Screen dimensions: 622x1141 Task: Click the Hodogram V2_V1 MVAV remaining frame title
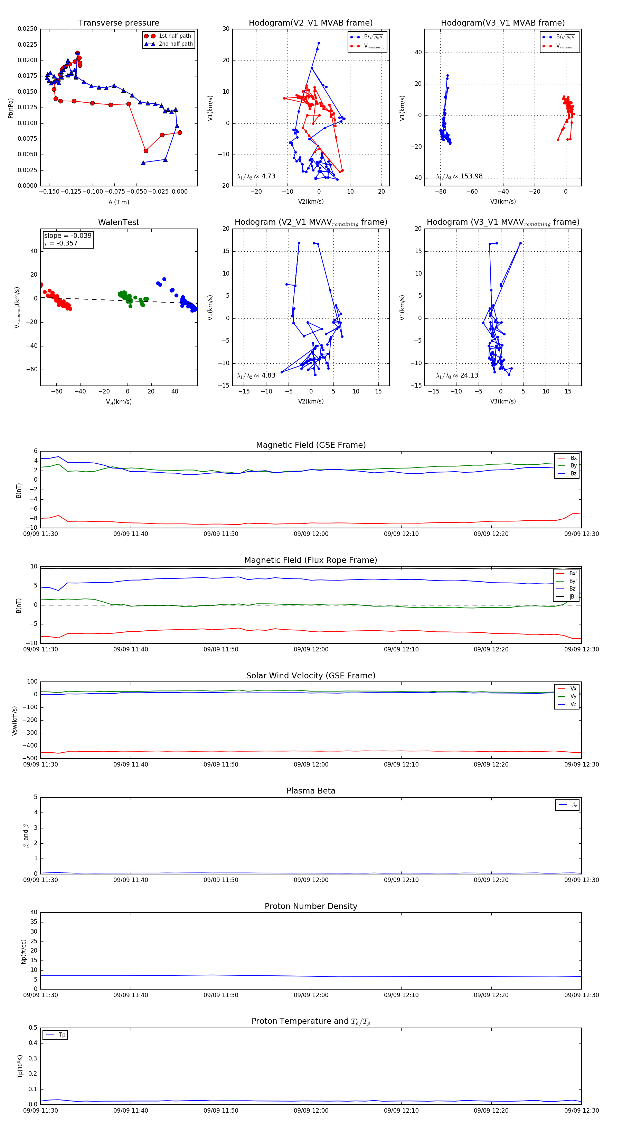click(311, 222)
